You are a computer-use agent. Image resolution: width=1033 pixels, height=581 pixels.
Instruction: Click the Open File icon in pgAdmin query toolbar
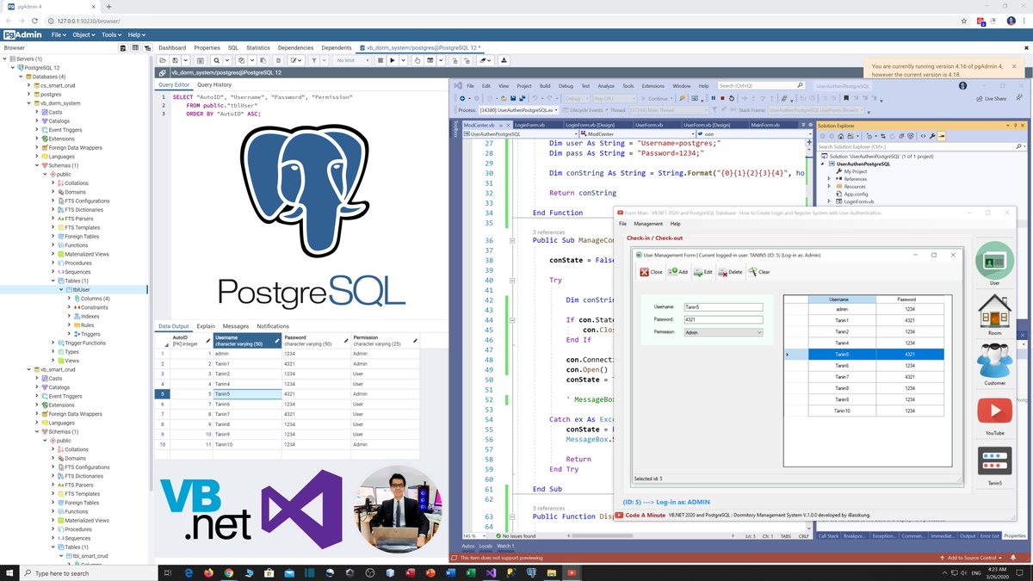162,60
